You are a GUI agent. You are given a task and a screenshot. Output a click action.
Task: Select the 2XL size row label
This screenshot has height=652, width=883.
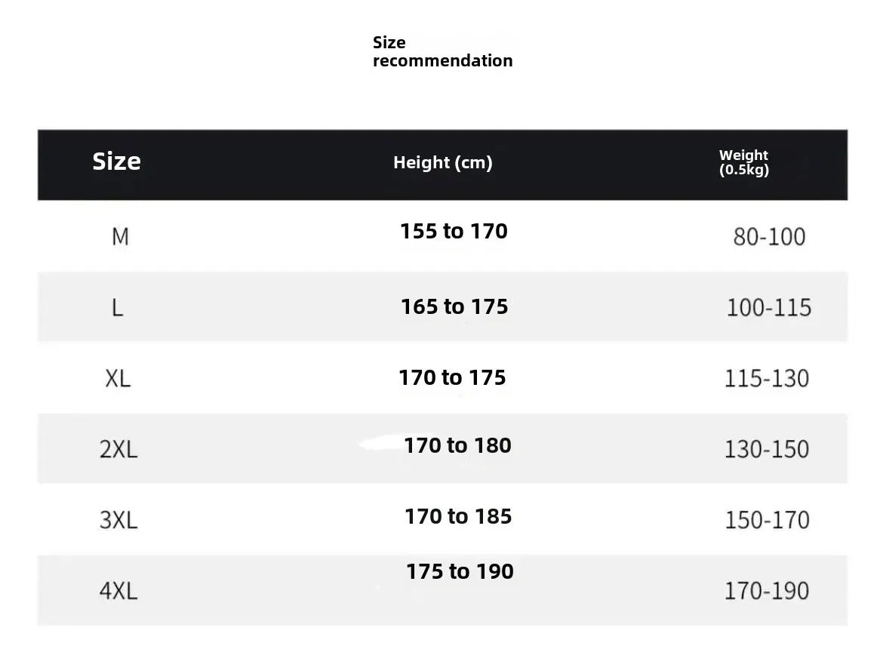click(118, 449)
